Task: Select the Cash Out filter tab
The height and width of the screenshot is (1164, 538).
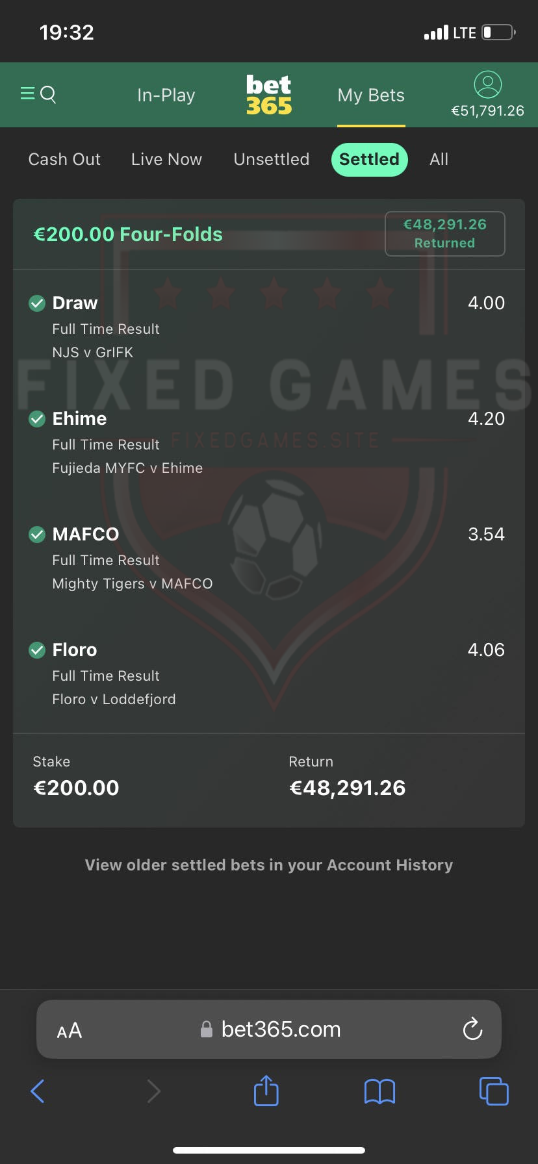Action: point(64,159)
